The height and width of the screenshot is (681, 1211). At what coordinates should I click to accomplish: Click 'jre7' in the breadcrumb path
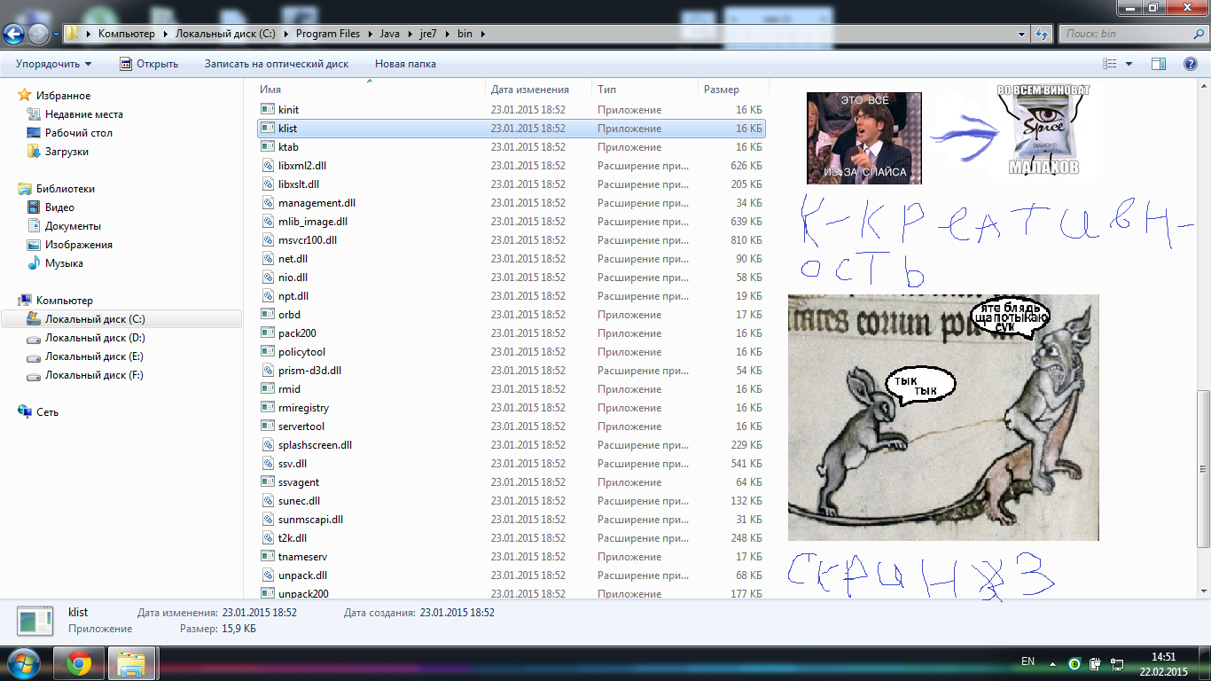point(429,34)
